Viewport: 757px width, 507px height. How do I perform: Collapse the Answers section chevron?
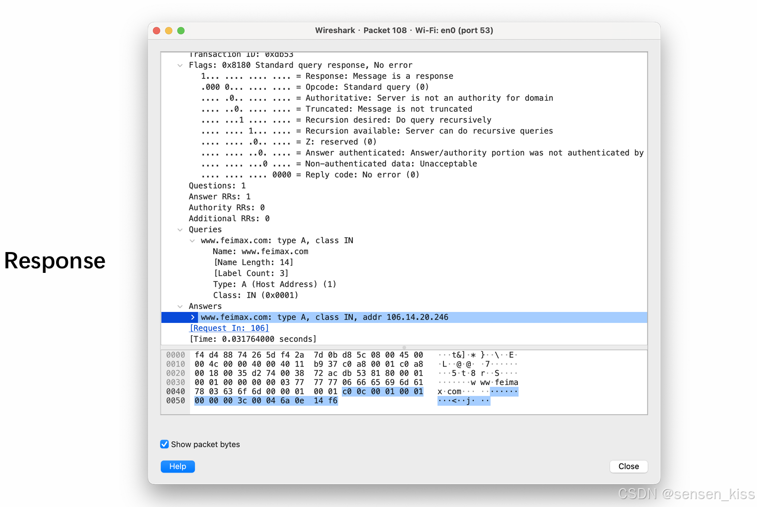[x=180, y=307]
